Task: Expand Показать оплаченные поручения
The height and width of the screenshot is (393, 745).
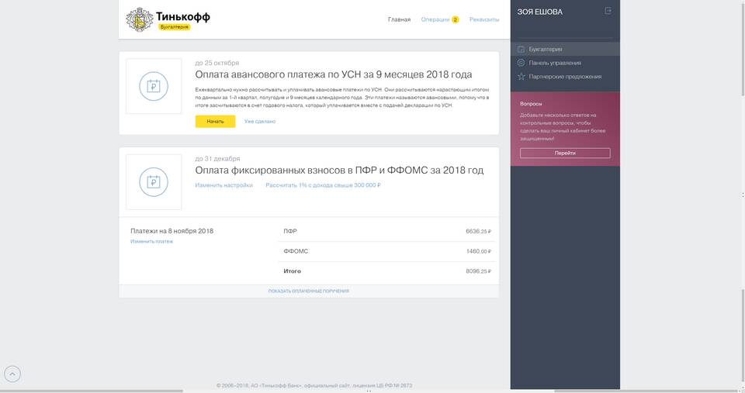Action: pyautogui.click(x=308, y=291)
